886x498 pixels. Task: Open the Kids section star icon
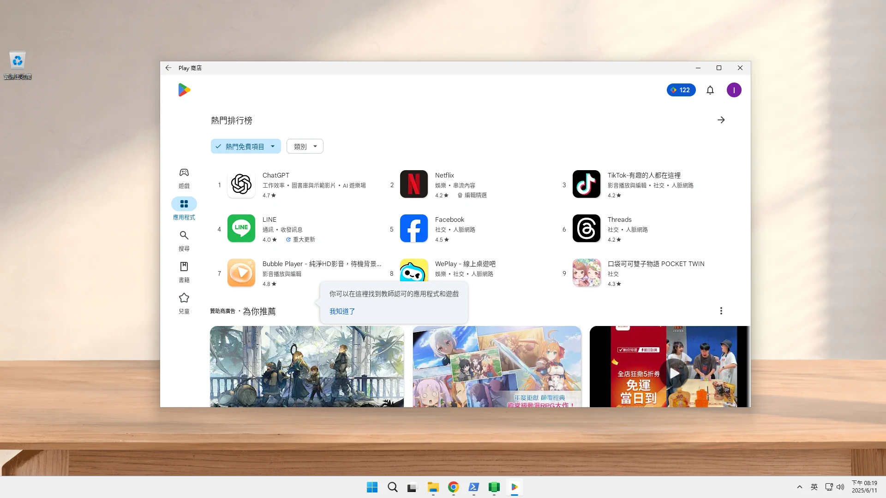pyautogui.click(x=184, y=298)
